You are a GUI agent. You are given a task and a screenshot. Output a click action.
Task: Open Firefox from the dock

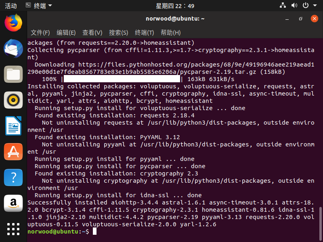point(13,23)
